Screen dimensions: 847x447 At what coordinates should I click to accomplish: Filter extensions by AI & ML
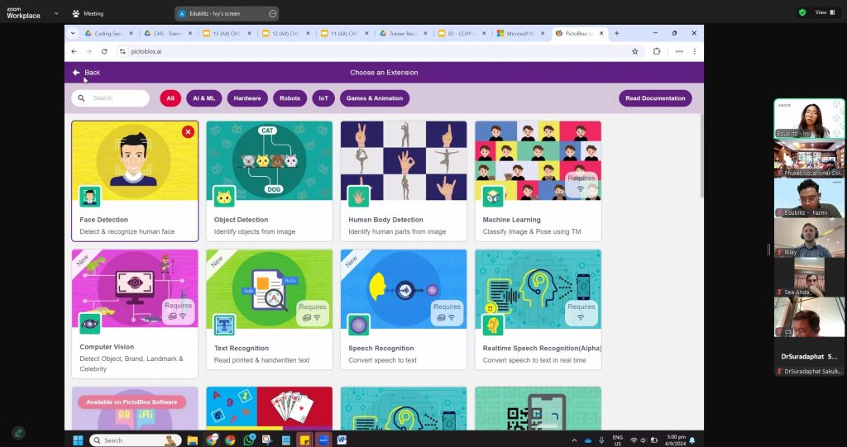click(204, 98)
